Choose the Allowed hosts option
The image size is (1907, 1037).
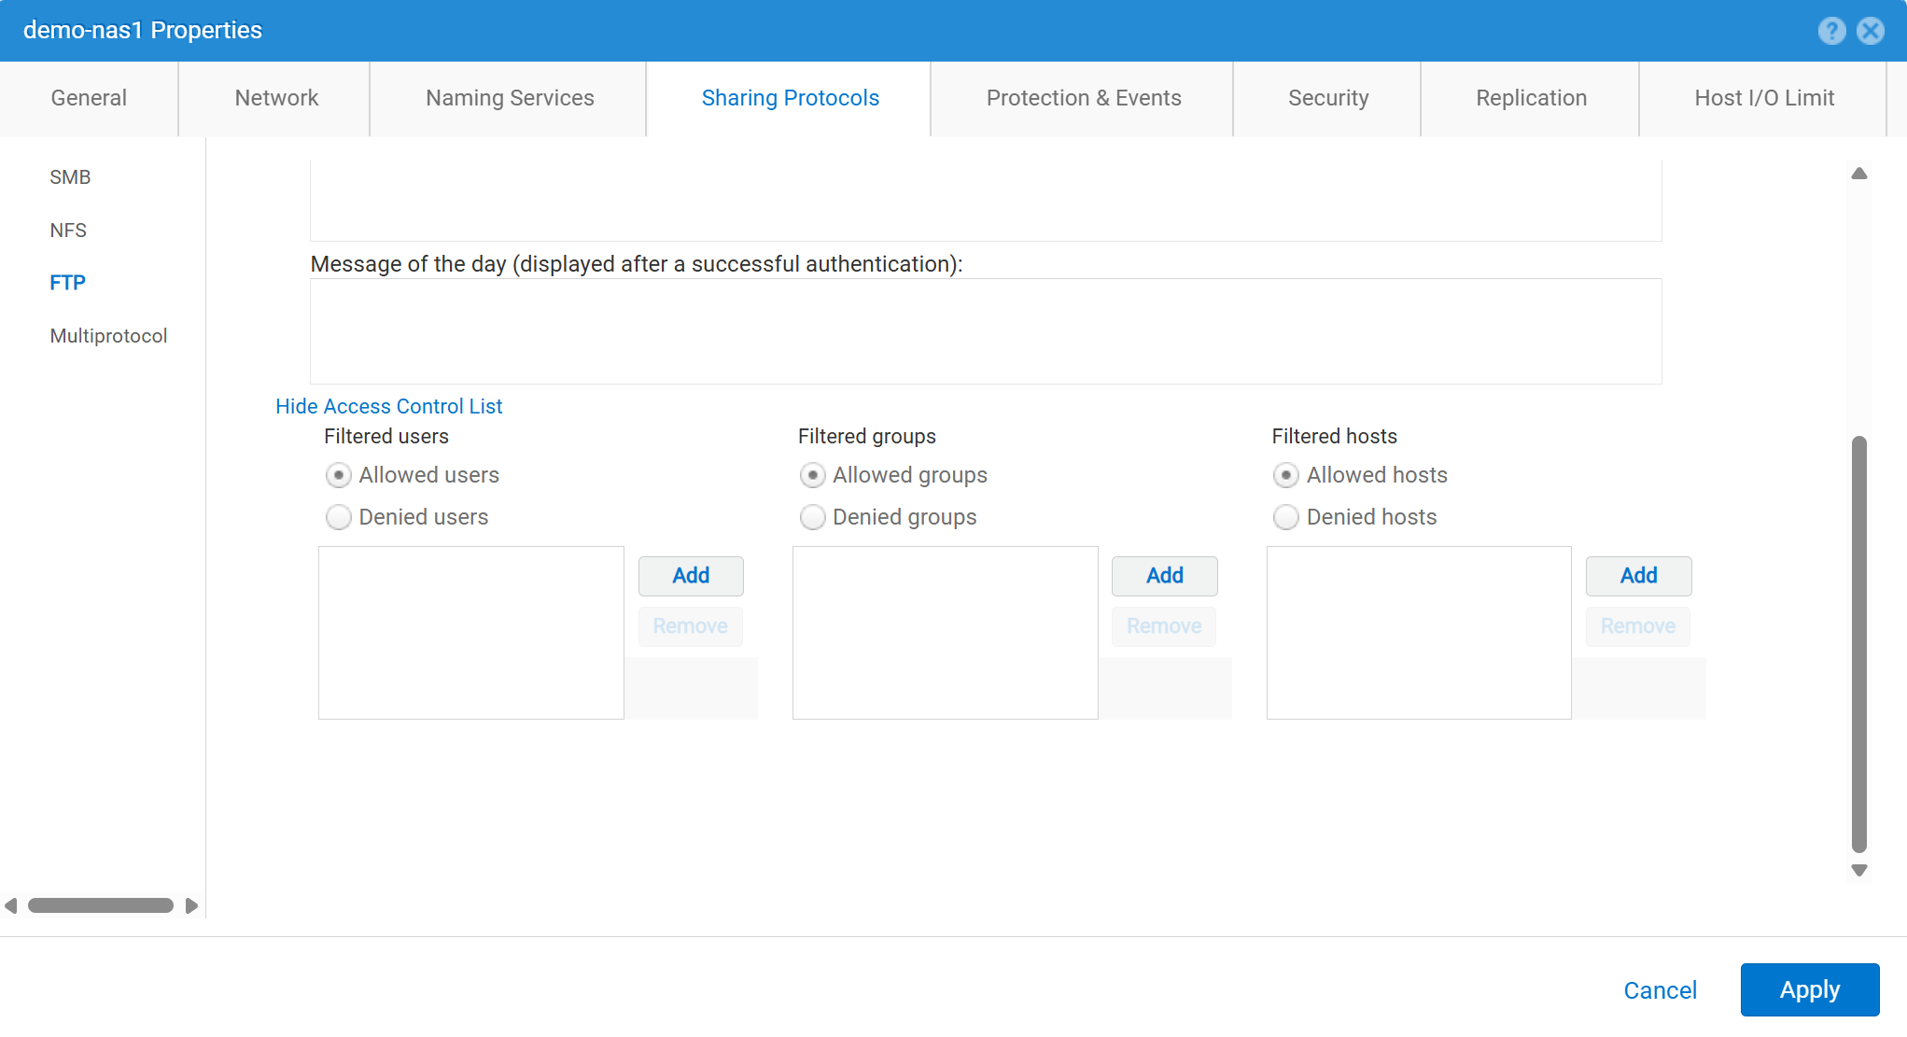[x=1286, y=475]
